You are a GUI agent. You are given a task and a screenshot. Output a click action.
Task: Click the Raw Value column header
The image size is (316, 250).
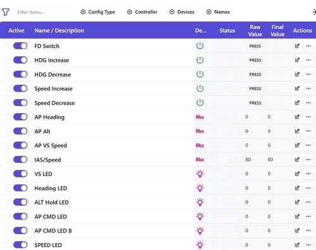tap(255, 30)
